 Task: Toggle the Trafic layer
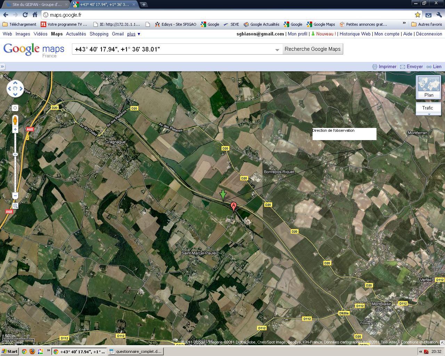click(428, 108)
